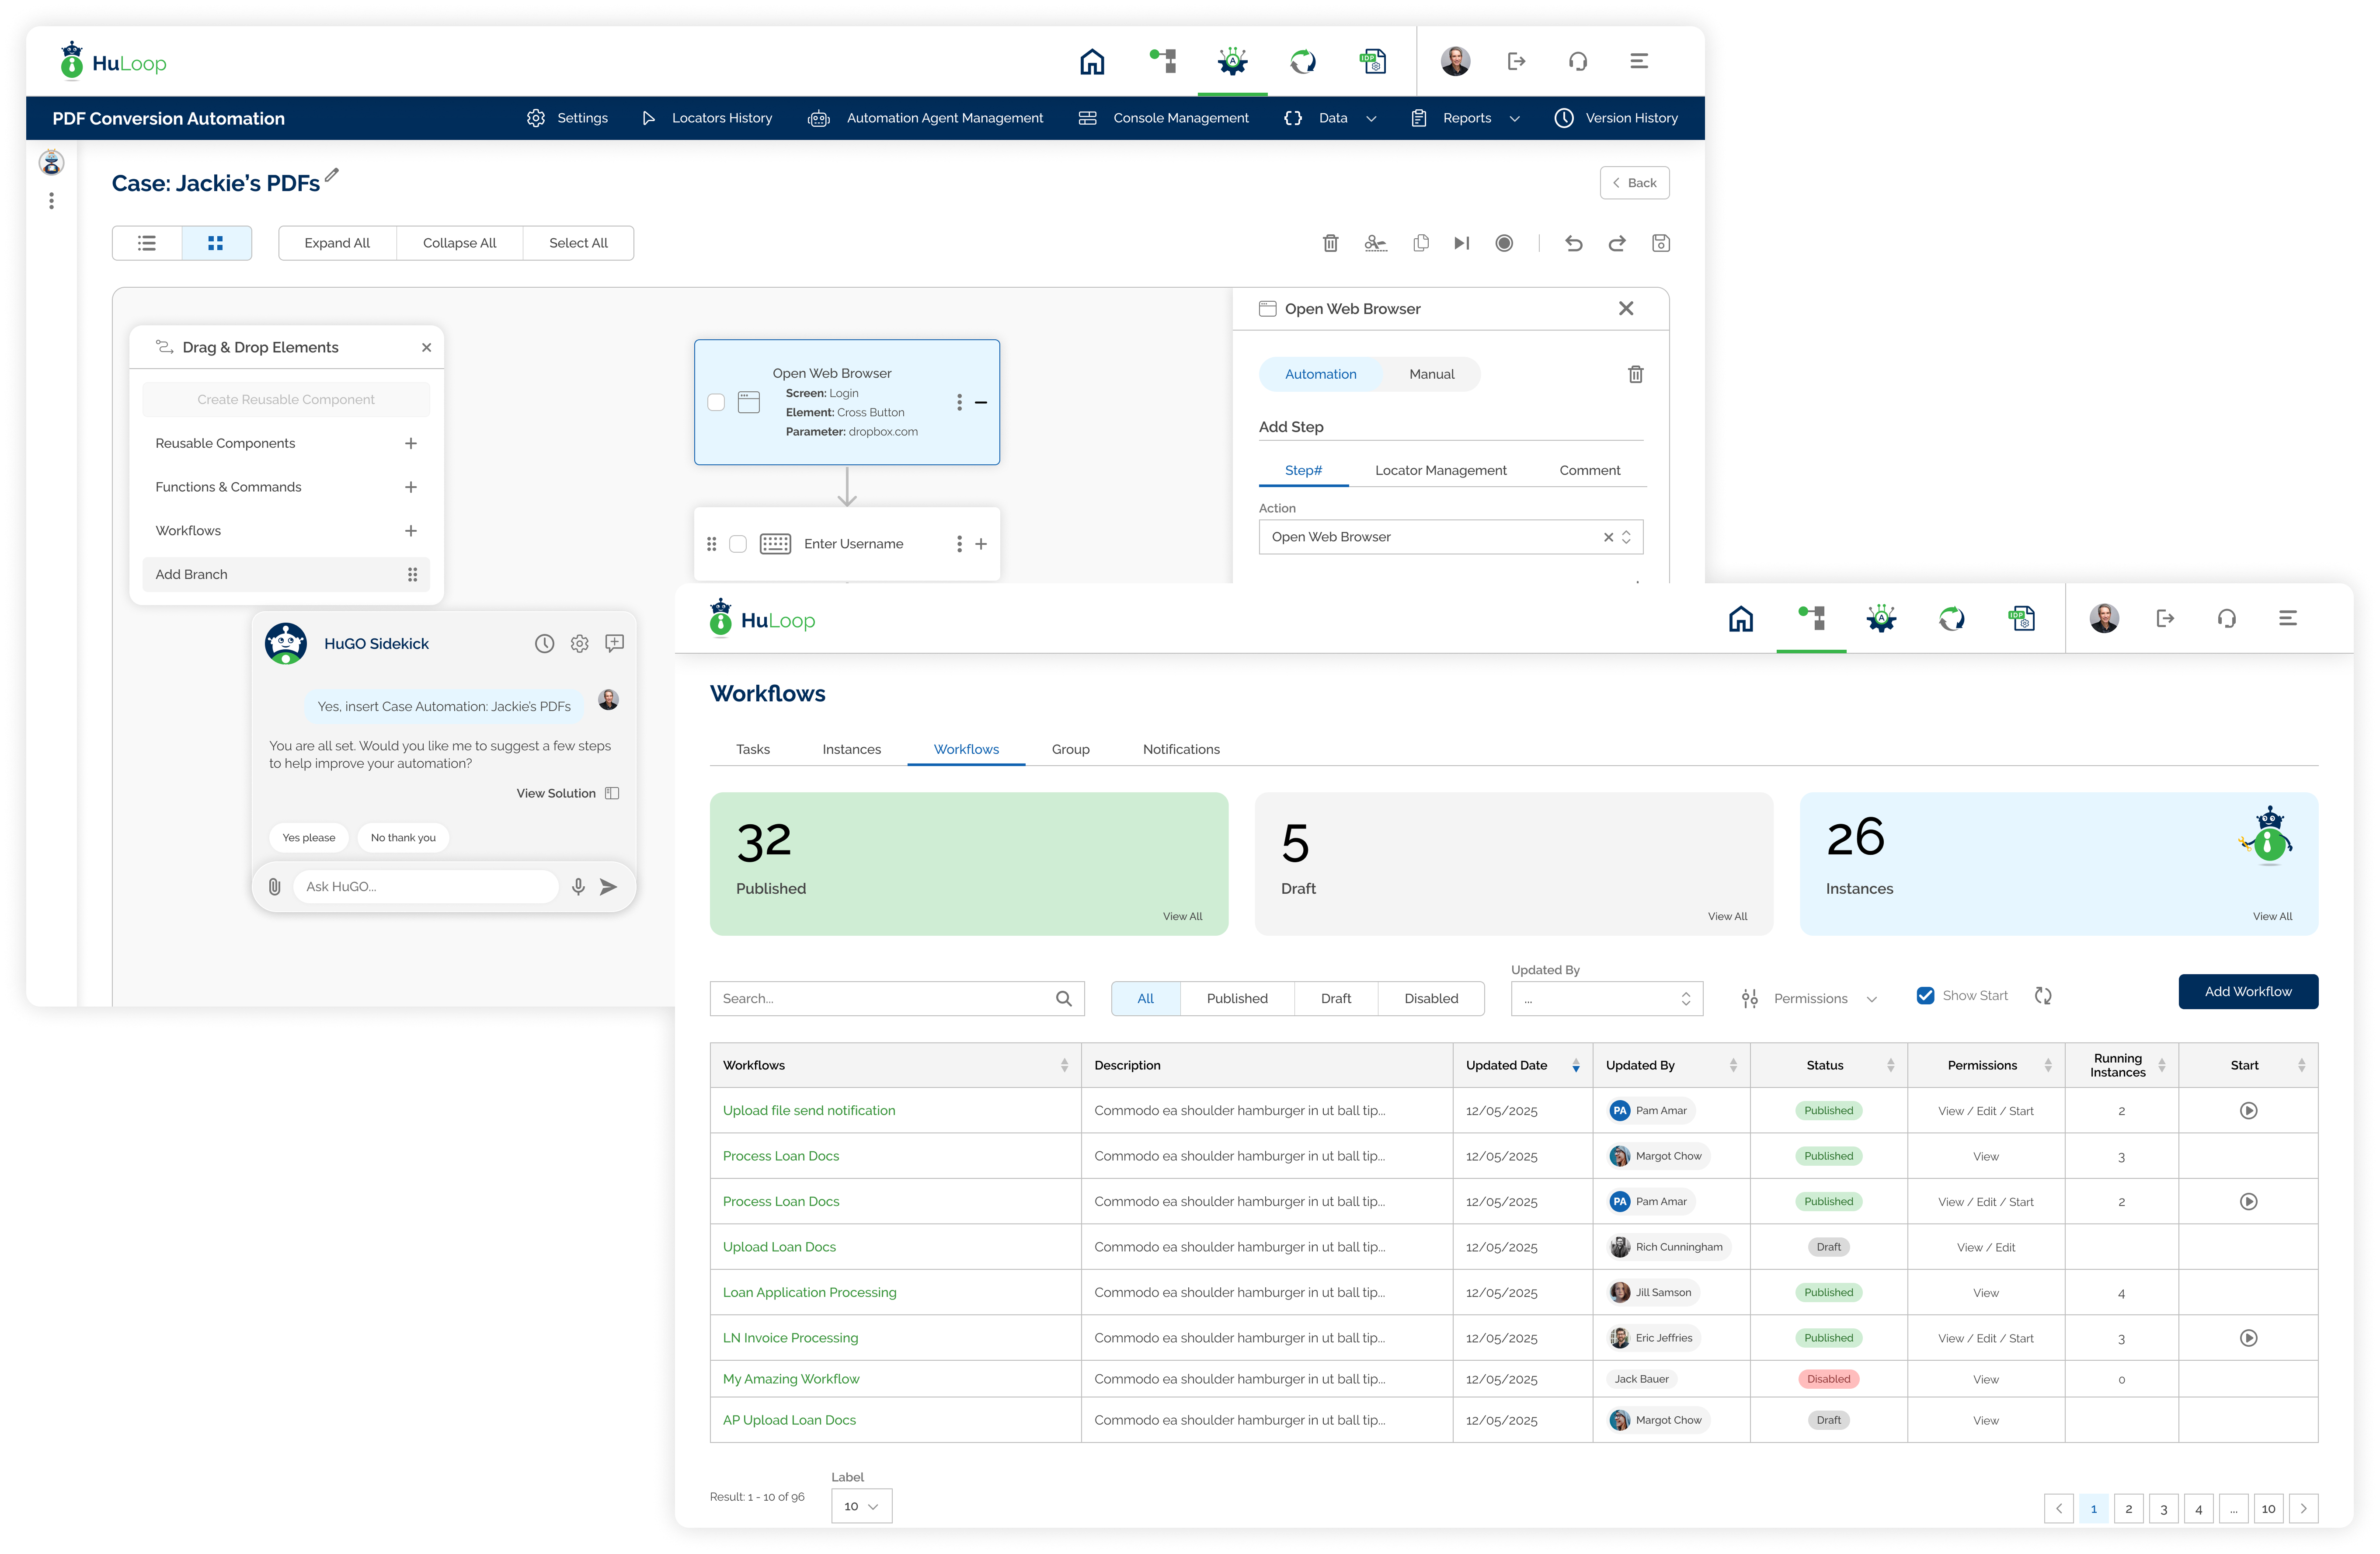The image size is (2380, 1554).
Task: Send message in HuGO chat
Action: pos(608,887)
